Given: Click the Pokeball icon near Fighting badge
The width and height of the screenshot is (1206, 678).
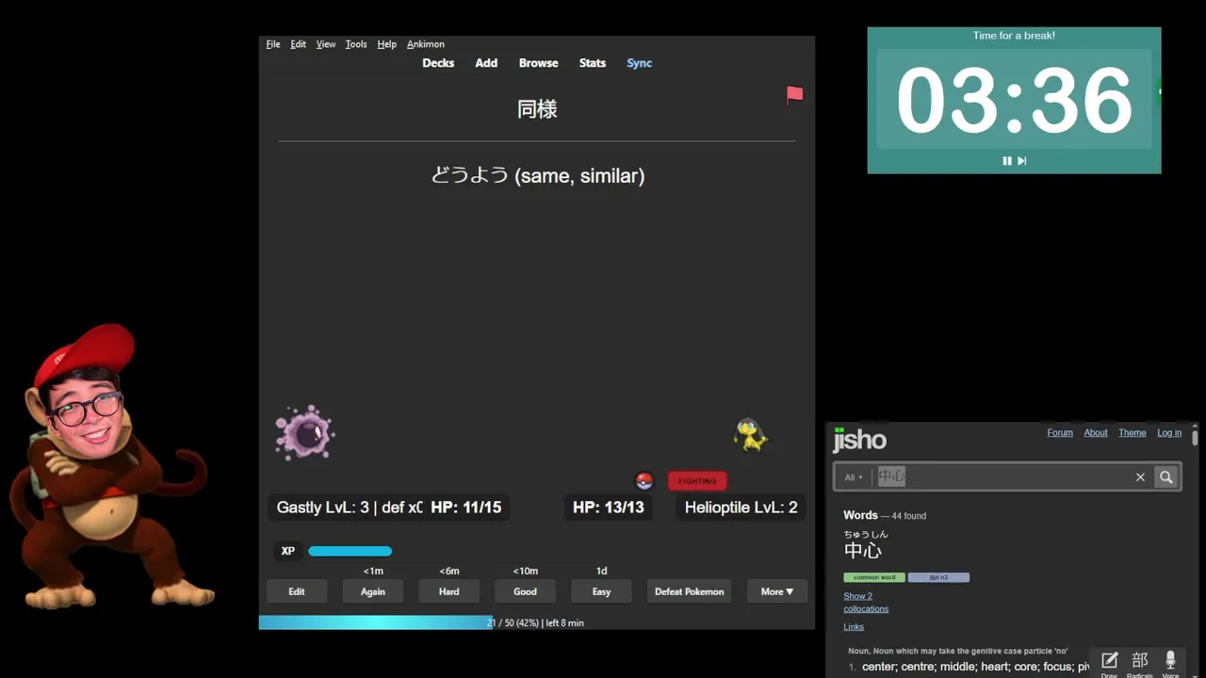Looking at the screenshot, I should click(644, 481).
